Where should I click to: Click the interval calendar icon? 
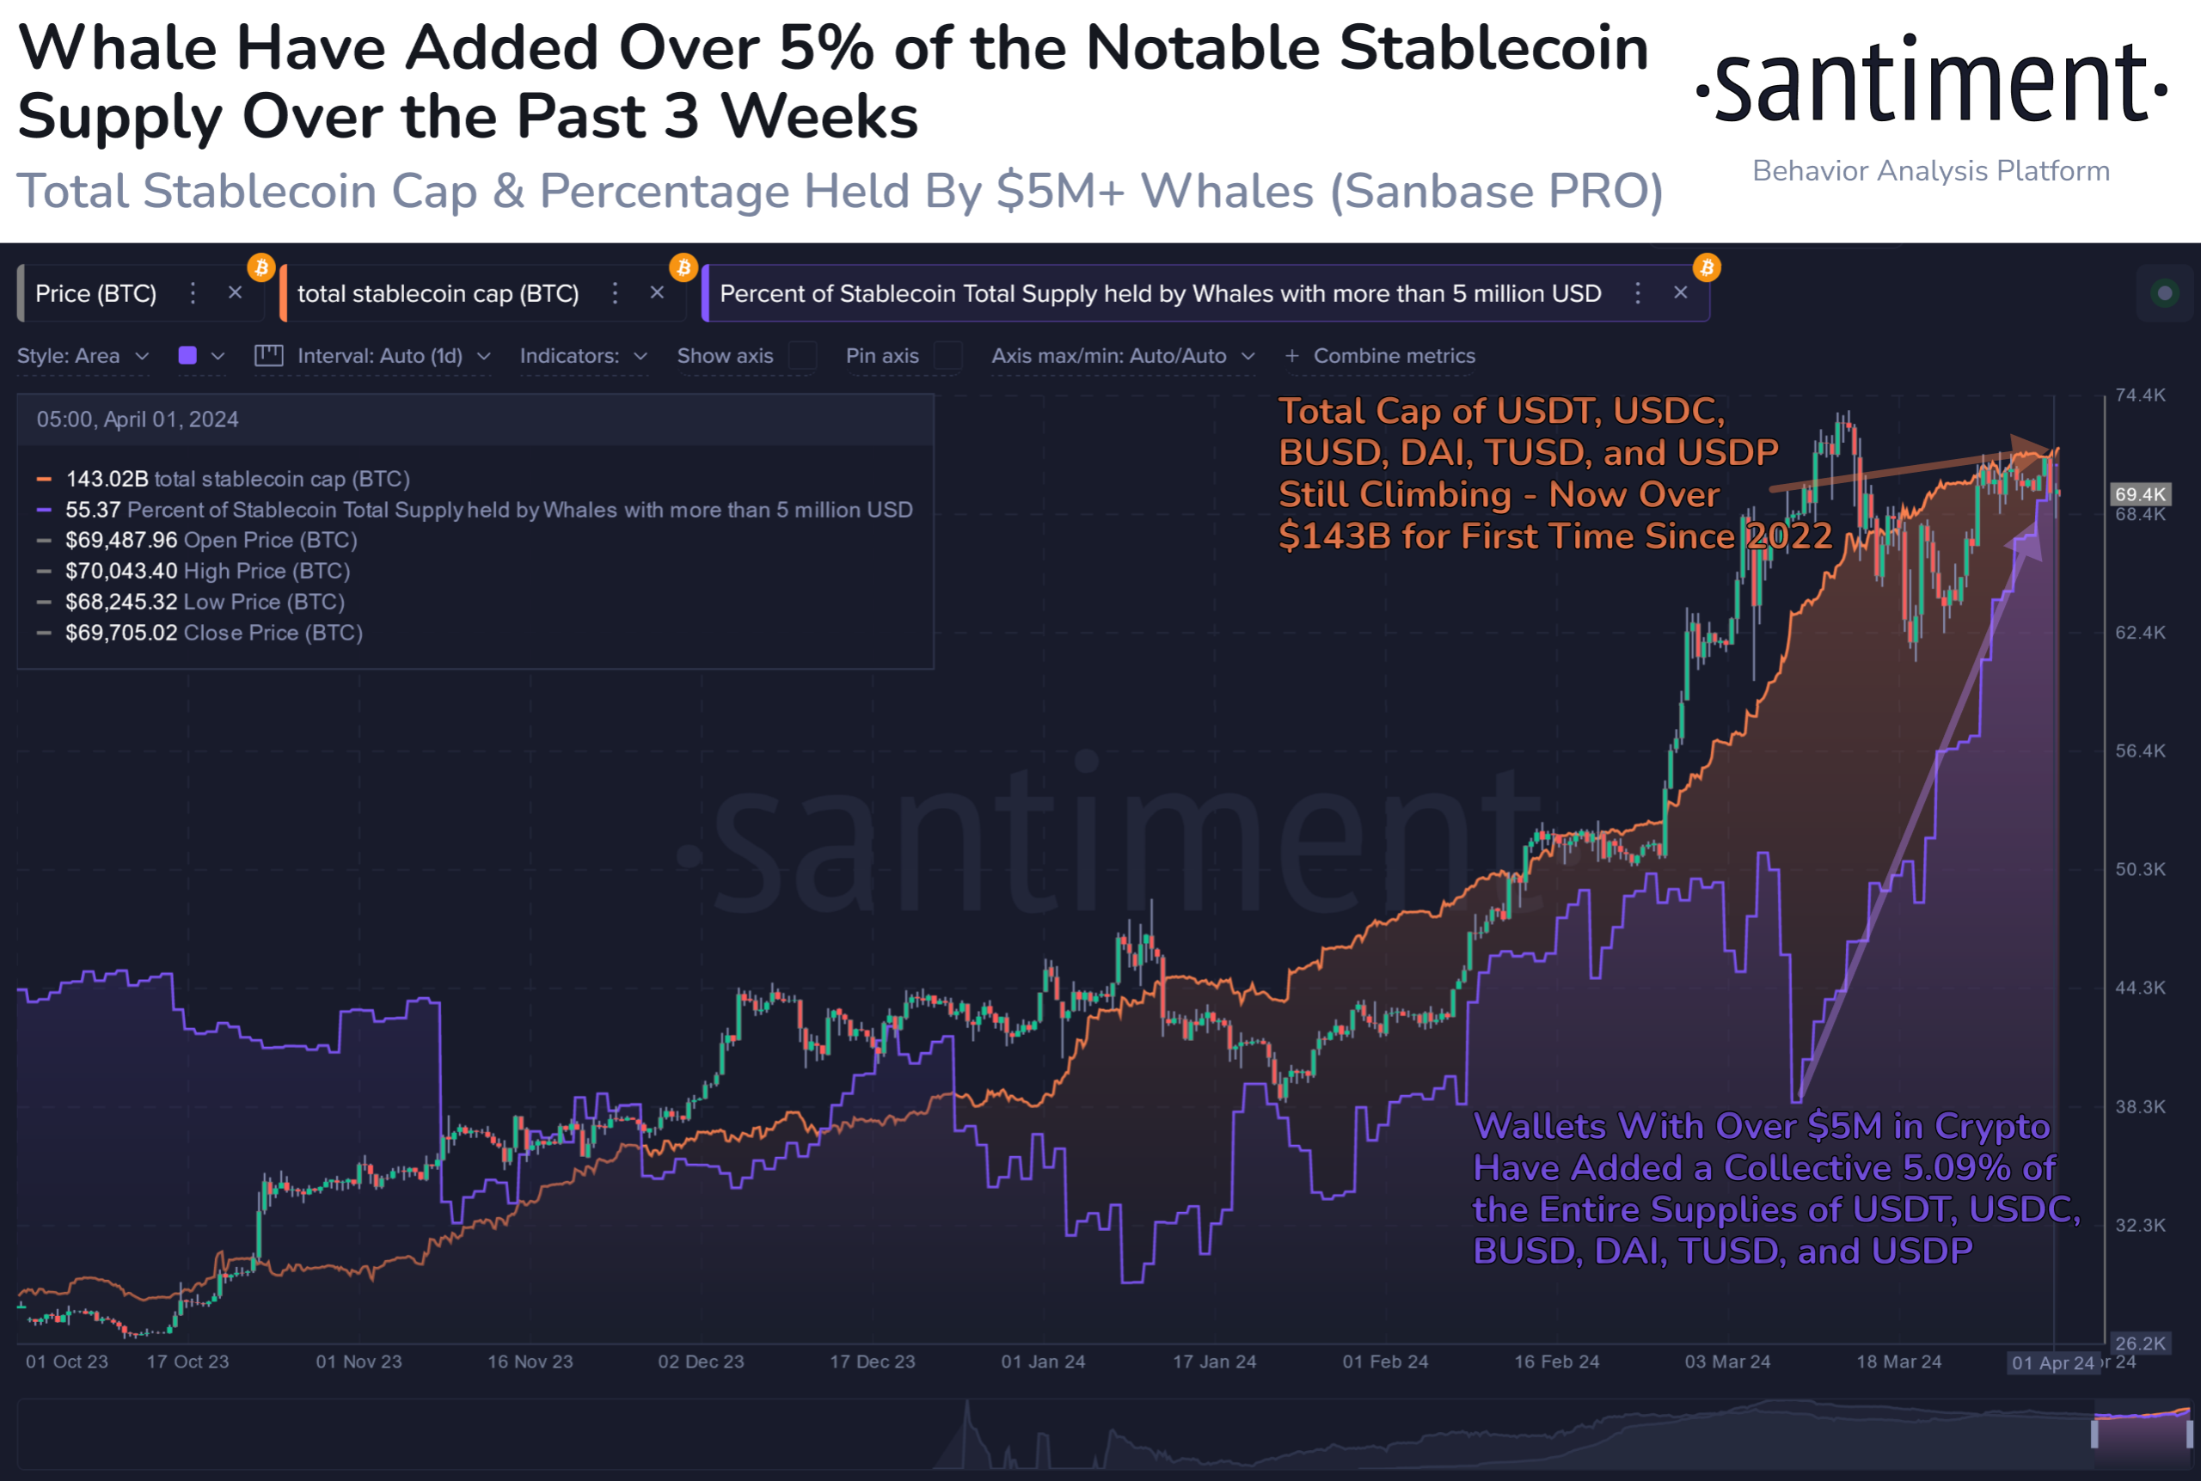[269, 356]
